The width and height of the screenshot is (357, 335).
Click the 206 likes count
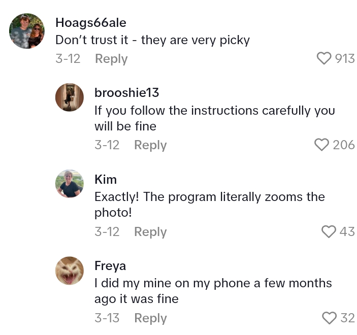(x=344, y=145)
